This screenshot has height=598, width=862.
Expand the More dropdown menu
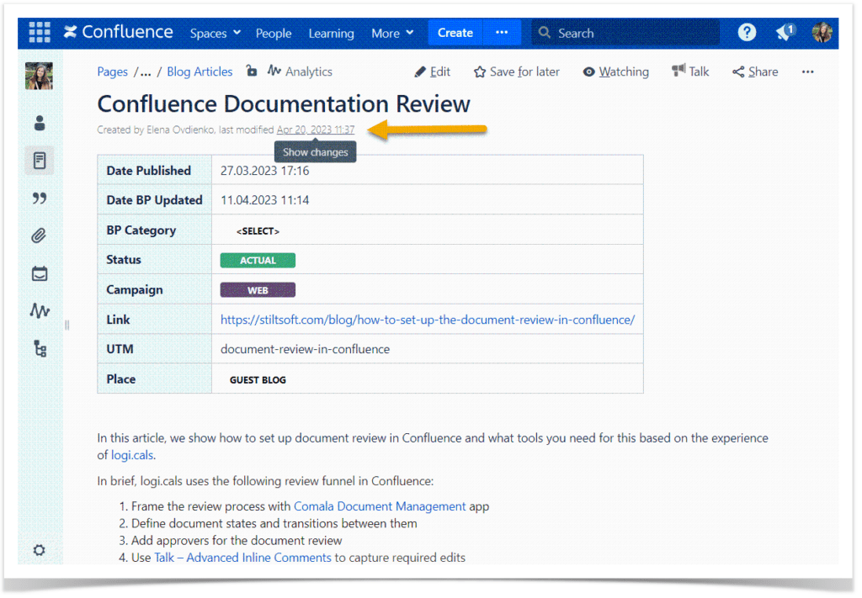[392, 33]
